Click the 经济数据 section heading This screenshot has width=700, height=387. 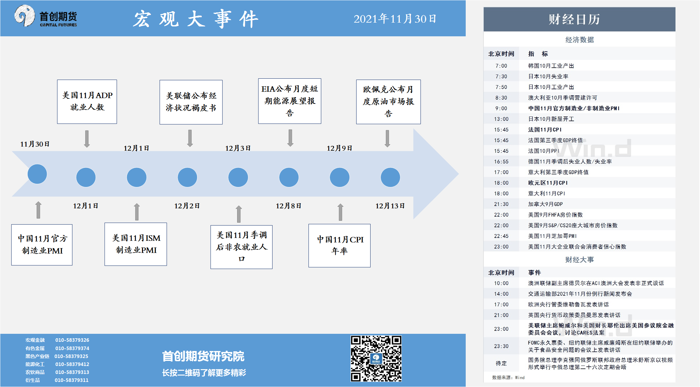point(579,39)
